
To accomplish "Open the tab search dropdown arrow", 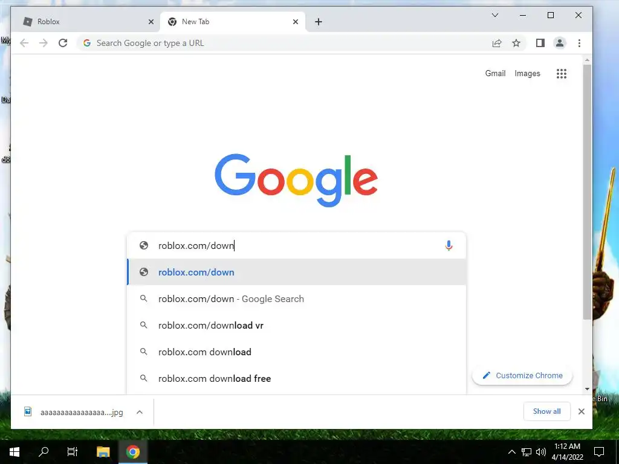I will point(495,15).
